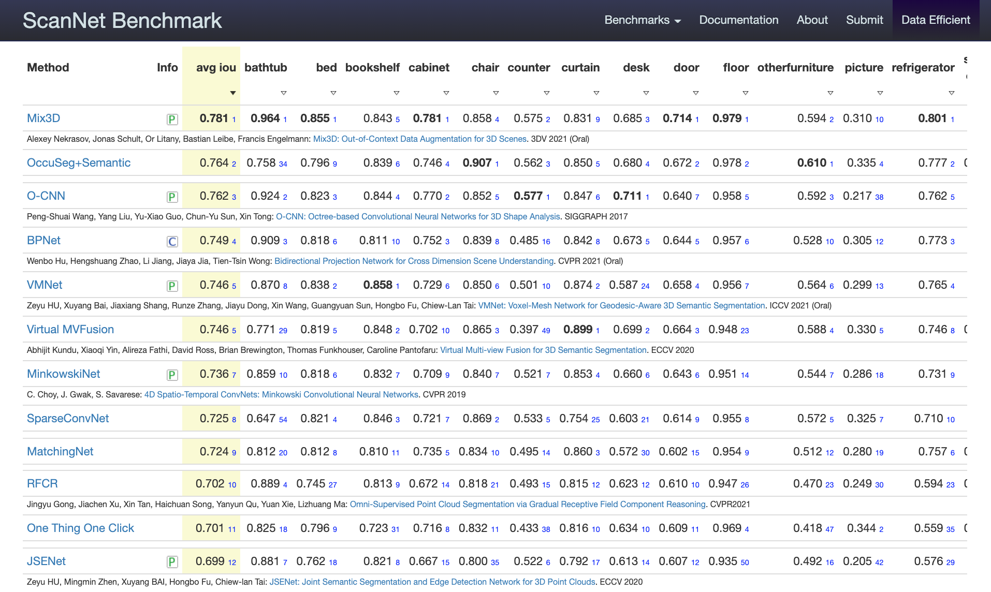Screen dimensions: 991x592
Task: Sort table by the counter column arrow
Action: coord(547,93)
